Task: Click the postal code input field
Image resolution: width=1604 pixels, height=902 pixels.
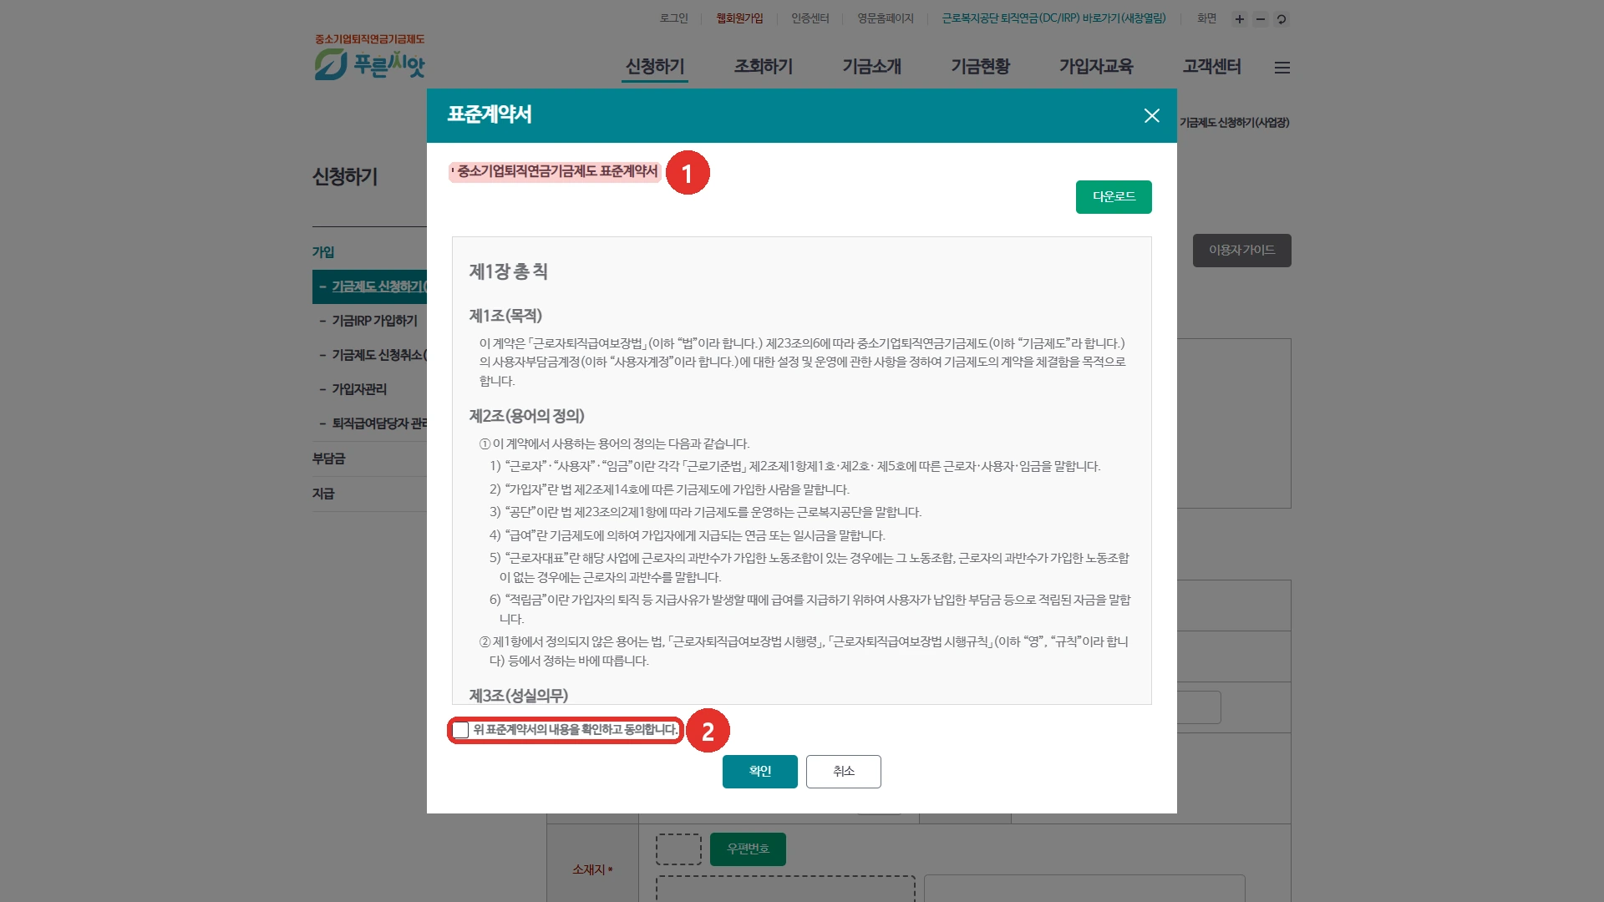Action: (x=678, y=849)
